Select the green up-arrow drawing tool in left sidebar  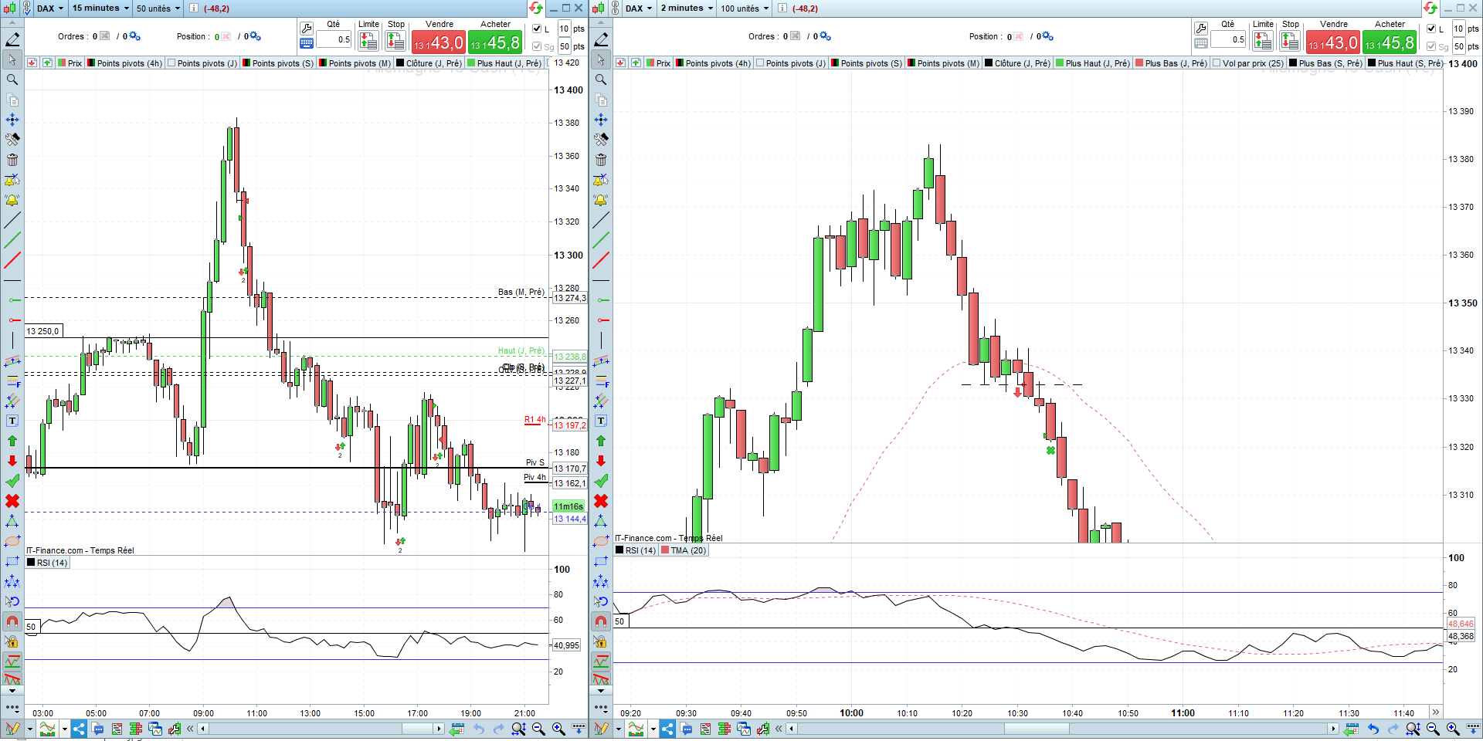(12, 441)
